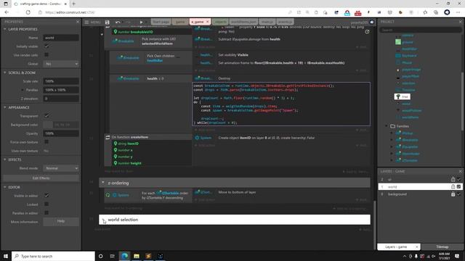Toggle the Initially visible checkbox
465x261 pixels.
coord(46,46)
